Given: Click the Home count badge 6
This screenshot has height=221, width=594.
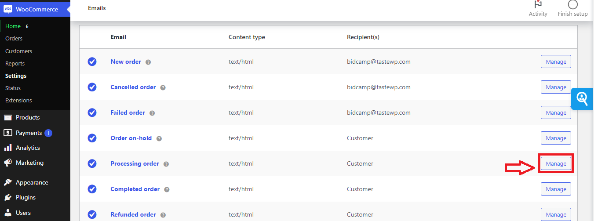Looking at the screenshot, I should click(27, 26).
